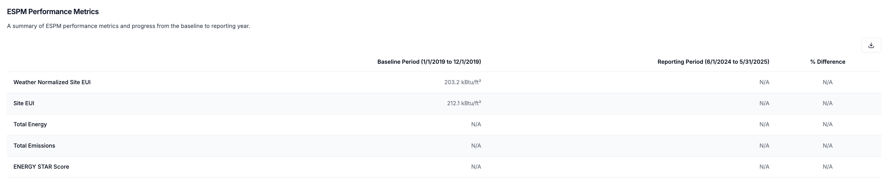Click Total Emissions % Difference cell
The width and height of the screenshot is (887, 184).
(x=827, y=146)
